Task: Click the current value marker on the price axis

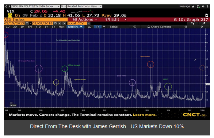Action: [208, 84]
